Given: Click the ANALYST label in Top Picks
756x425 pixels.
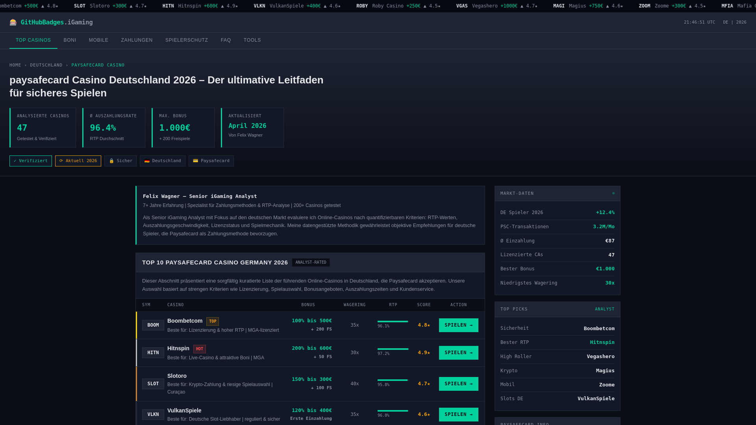Looking at the screenshot, I should (x=605, y=309).
